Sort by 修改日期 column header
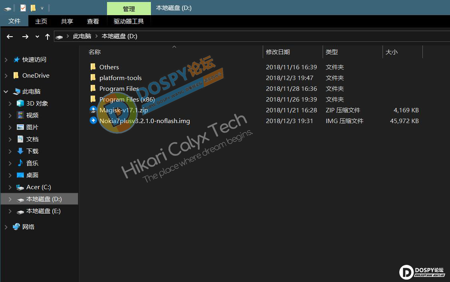This screenshot has height=282, width=450. [x=278, y=52]
